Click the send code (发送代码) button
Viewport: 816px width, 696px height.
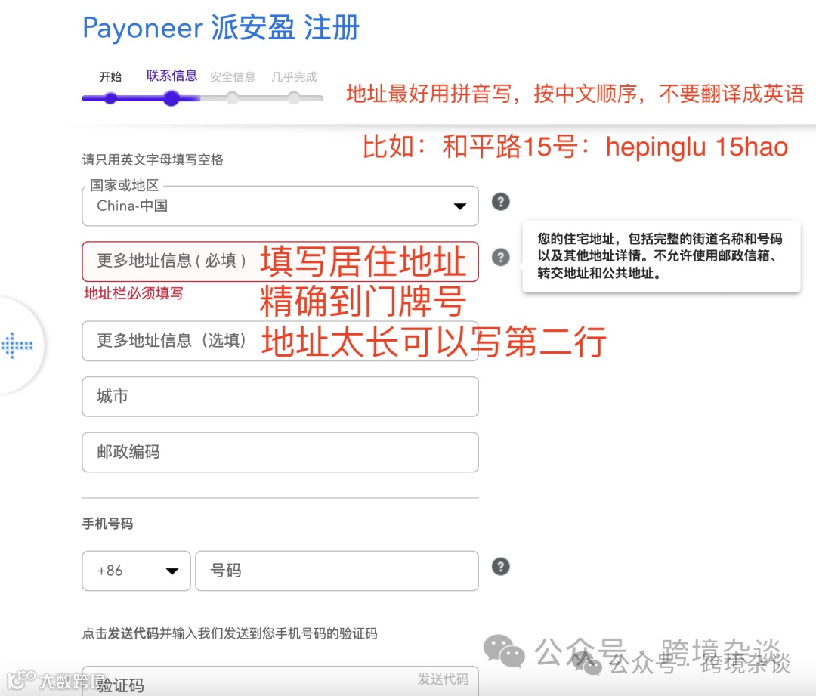[443, 679]
